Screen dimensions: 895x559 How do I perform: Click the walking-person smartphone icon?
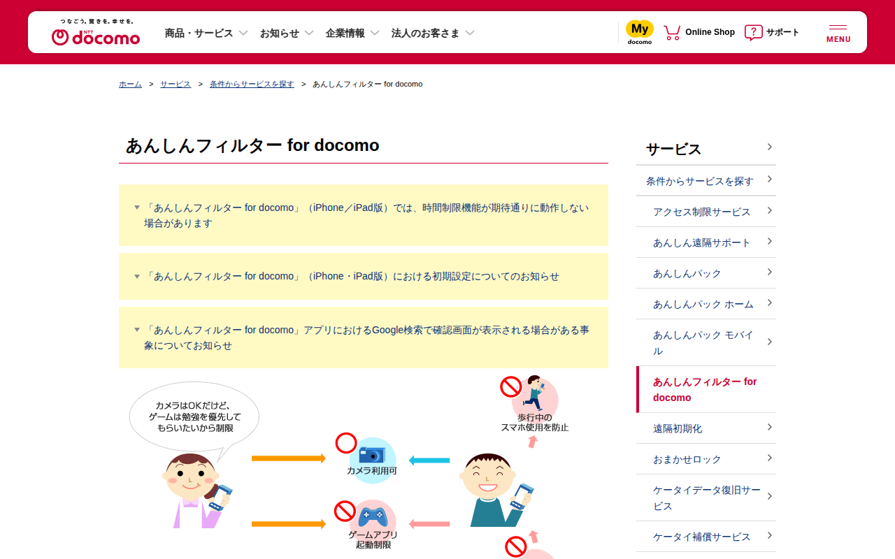coord(534,394)
